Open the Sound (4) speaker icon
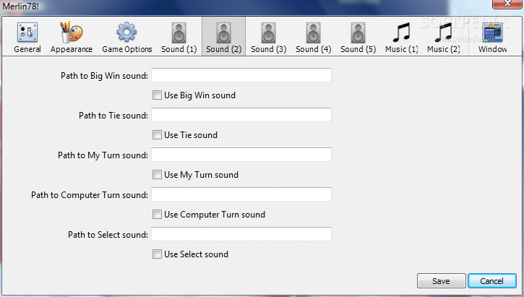Image resolution: width=524 pixels, height=297 pixels. coord(313,33)
